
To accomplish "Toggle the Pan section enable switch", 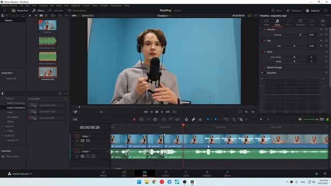I will tap(264, 40).
